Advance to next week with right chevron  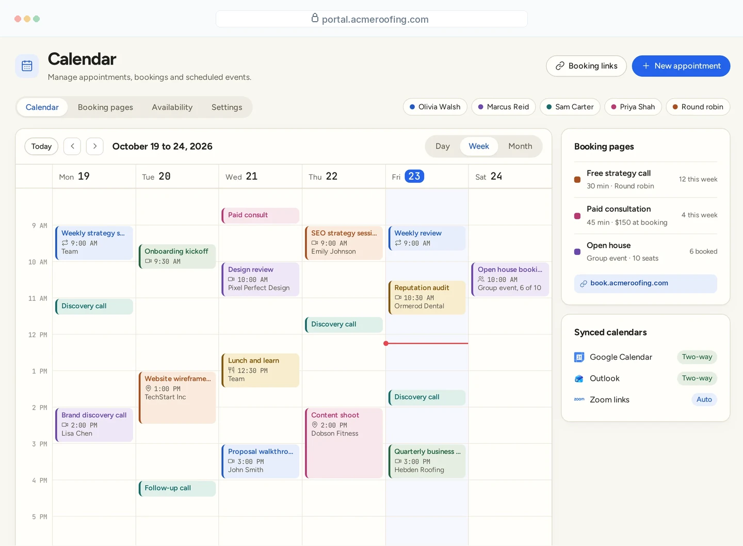coord(95,146)
